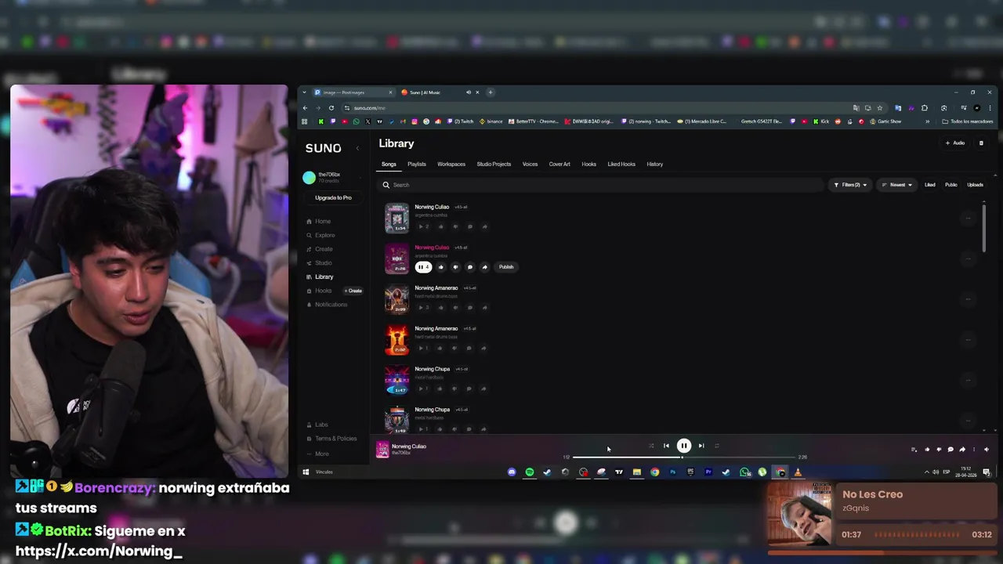Switch to the Voices tab
The image size is (1003, 564).
click(530, 164)
